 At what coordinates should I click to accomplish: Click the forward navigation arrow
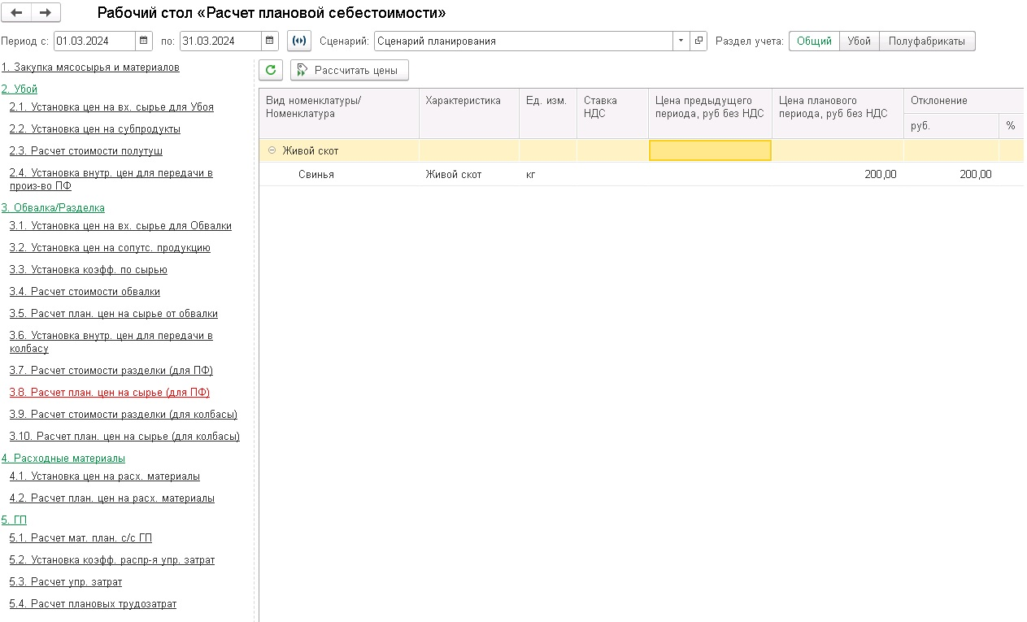[46, 13]
